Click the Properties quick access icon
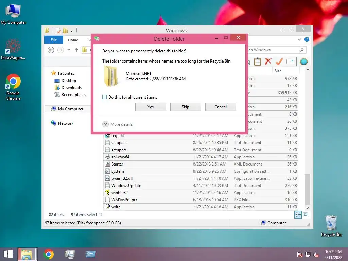 (58, 30)
